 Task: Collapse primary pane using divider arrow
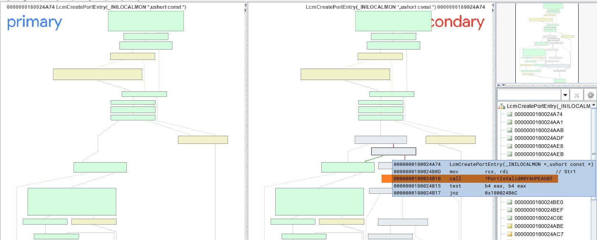pyautogui.click(x=246, y=5)
